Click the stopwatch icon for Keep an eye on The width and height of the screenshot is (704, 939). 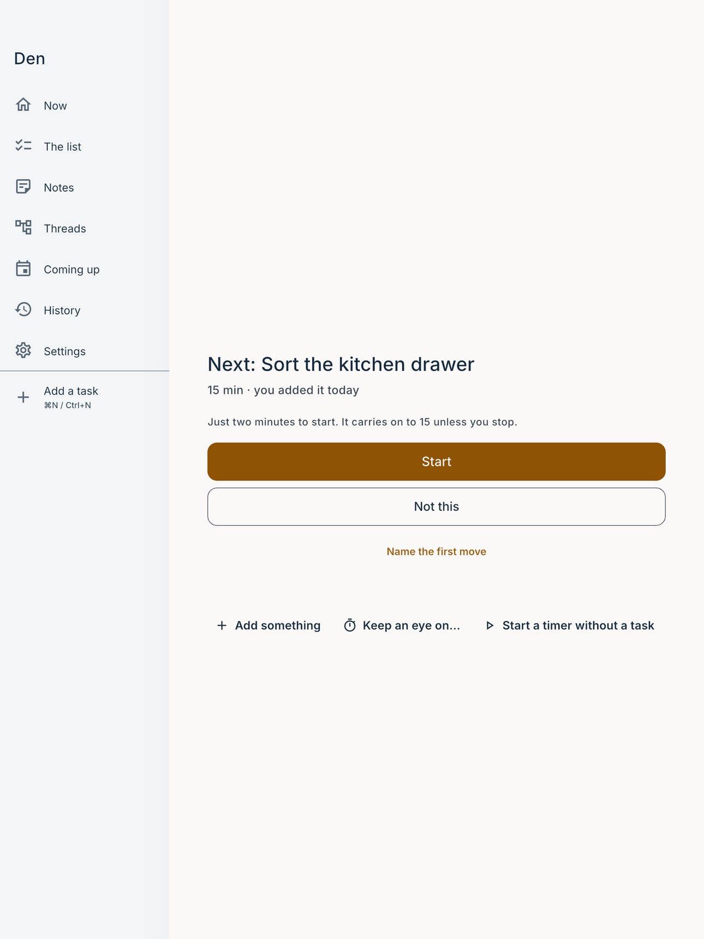(x=350, y=625)
